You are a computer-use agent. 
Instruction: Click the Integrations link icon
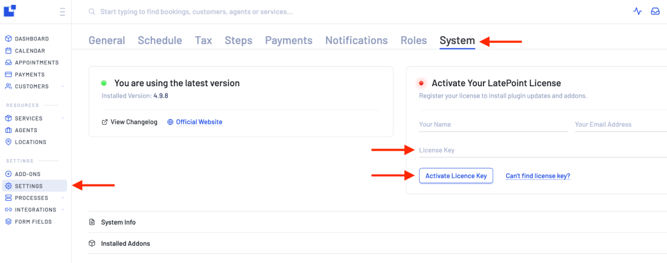(8, 210)
